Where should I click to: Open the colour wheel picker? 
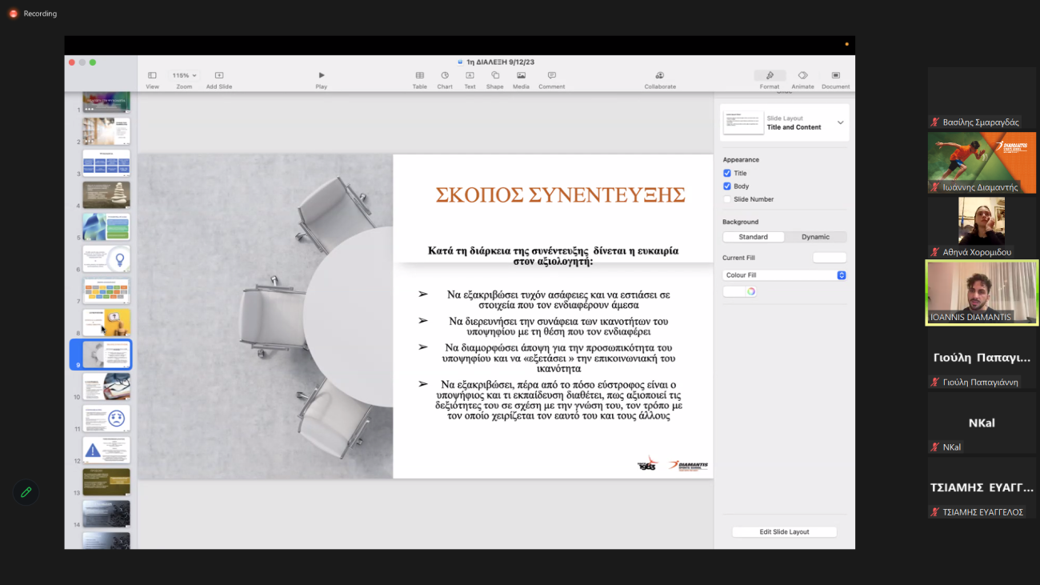751,291
